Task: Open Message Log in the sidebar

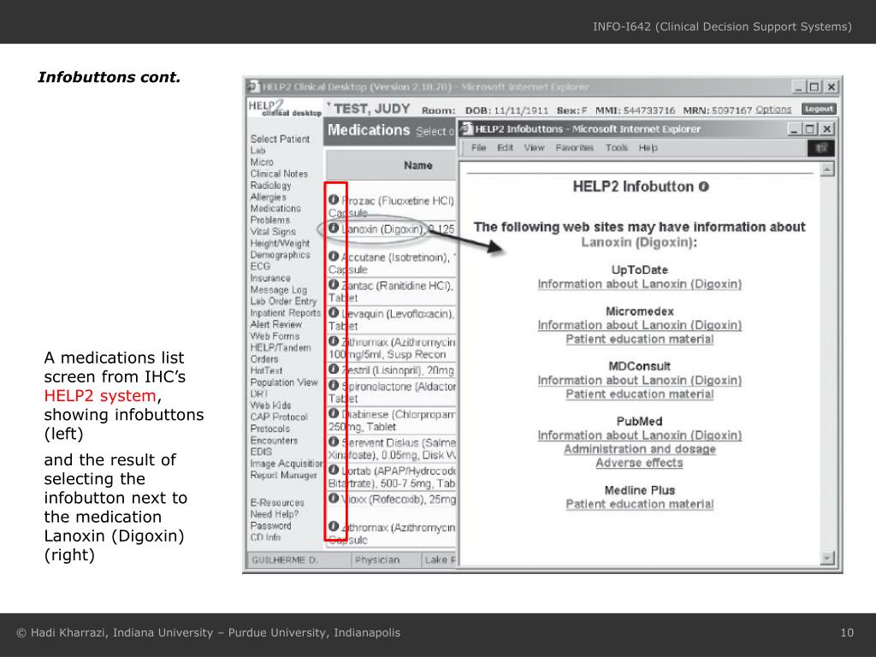Action: (x=279, y=290)
